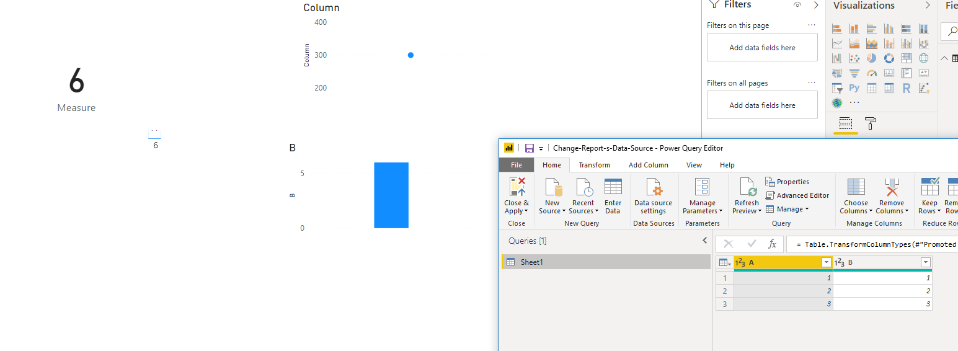Select the 100% stacked bar chart visual

[907, 29]
